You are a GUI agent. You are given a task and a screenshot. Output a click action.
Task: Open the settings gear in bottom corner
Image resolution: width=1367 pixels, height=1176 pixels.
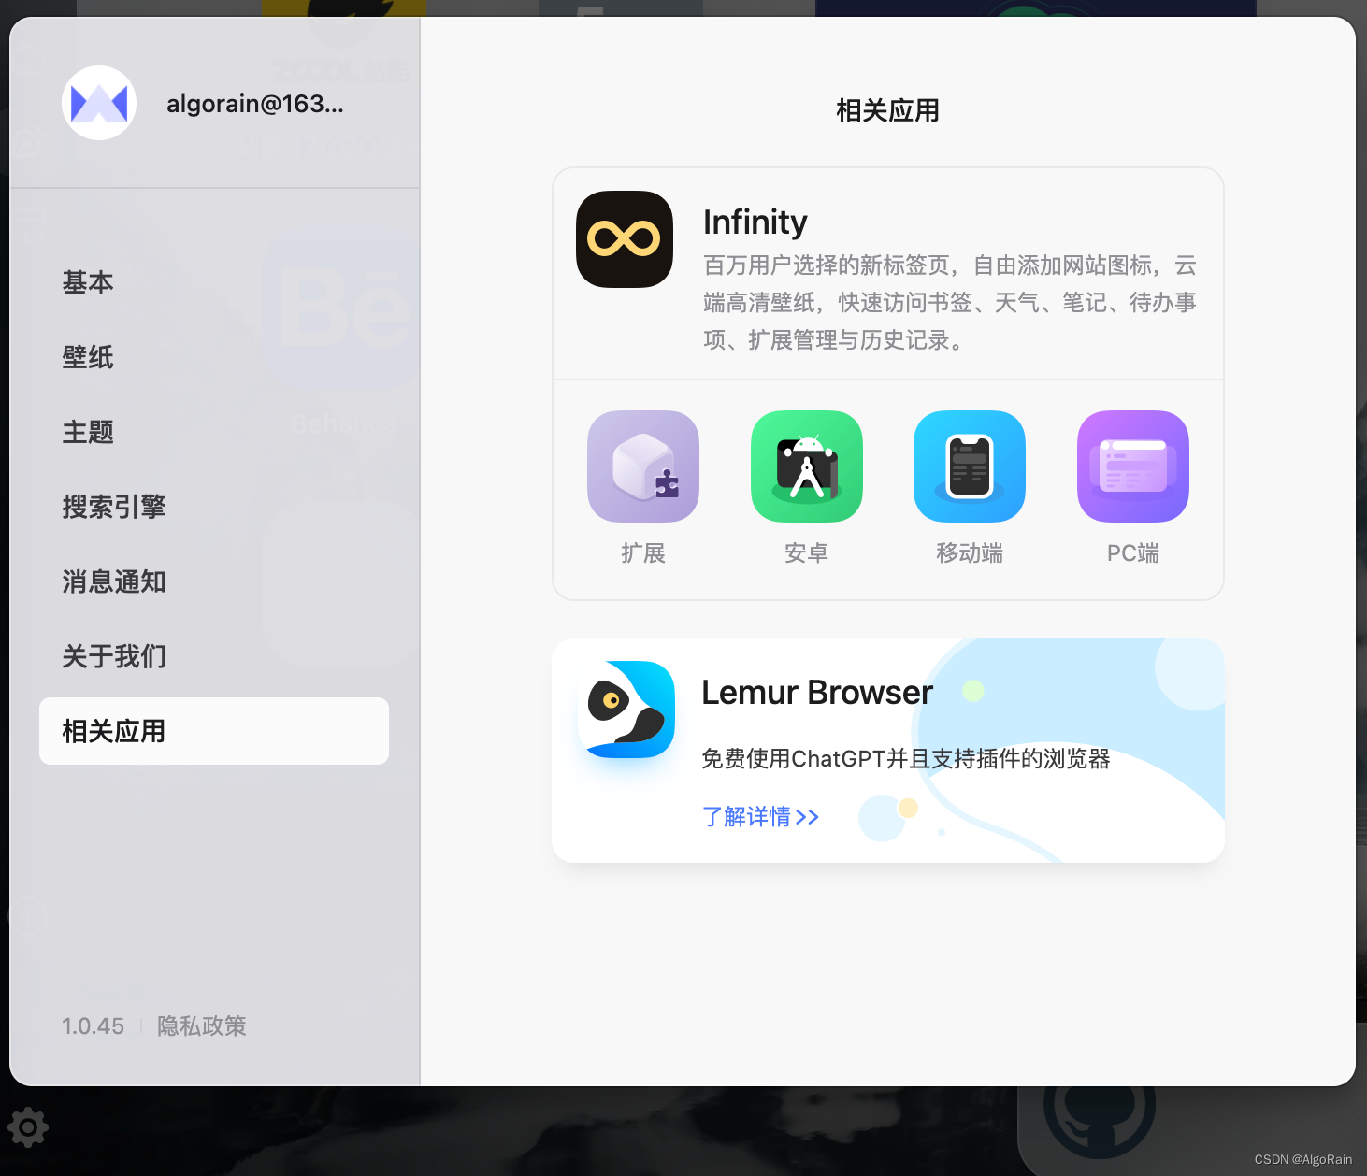point(28,1127)
